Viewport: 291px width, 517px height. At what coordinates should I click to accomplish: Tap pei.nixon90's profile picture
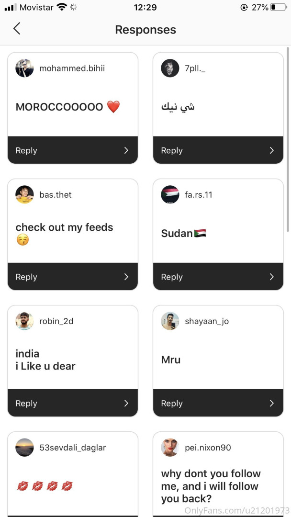[170, 448]
